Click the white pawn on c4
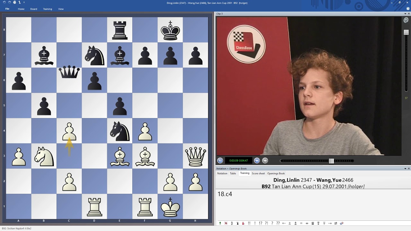 pyautogui.click(x=69, y=131)
